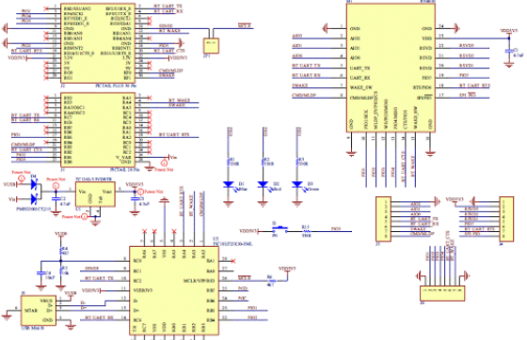Image resolution: width=527 pixels, height=340 pixels.
Task: Select the USB Mini B connector block
Action: coord(39,311)
